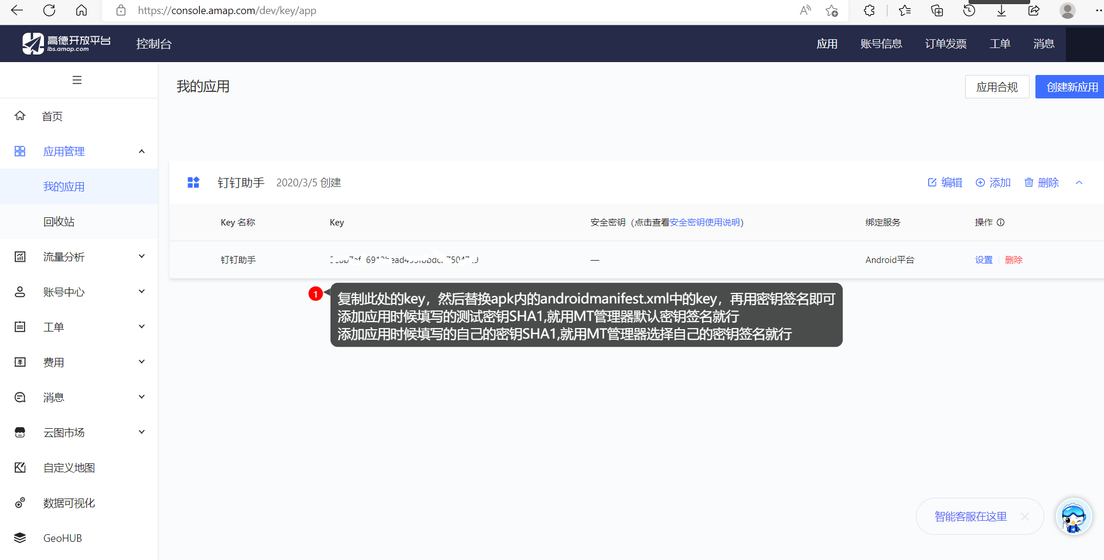
Task: Click the info icon next to 操作
Action: coord(1001,223)
